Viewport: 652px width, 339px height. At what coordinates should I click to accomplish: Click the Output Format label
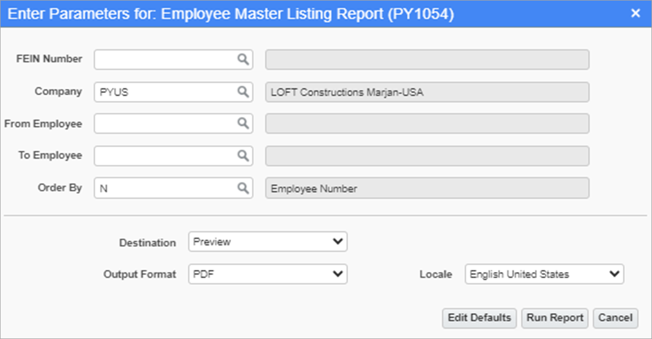click(140, 274)
